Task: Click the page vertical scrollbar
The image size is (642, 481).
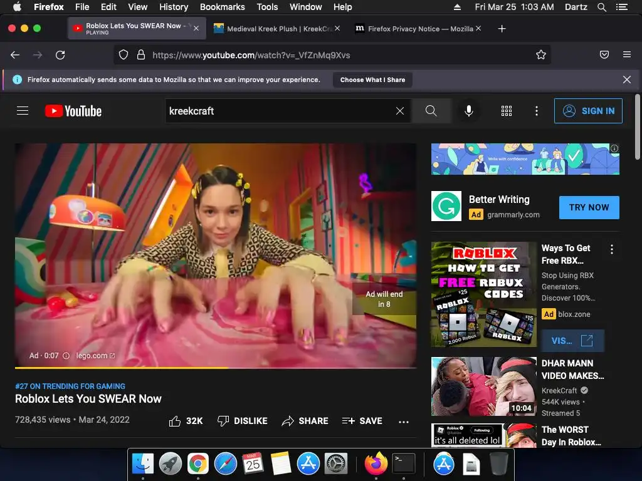Action: 638,127
